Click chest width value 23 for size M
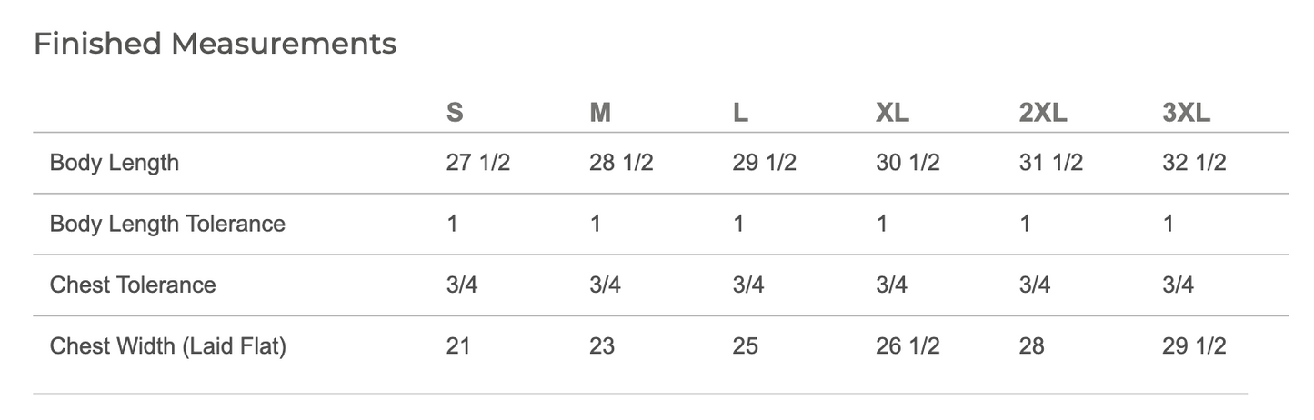This screenshot has height=420, width=1314. pos(602,346)
